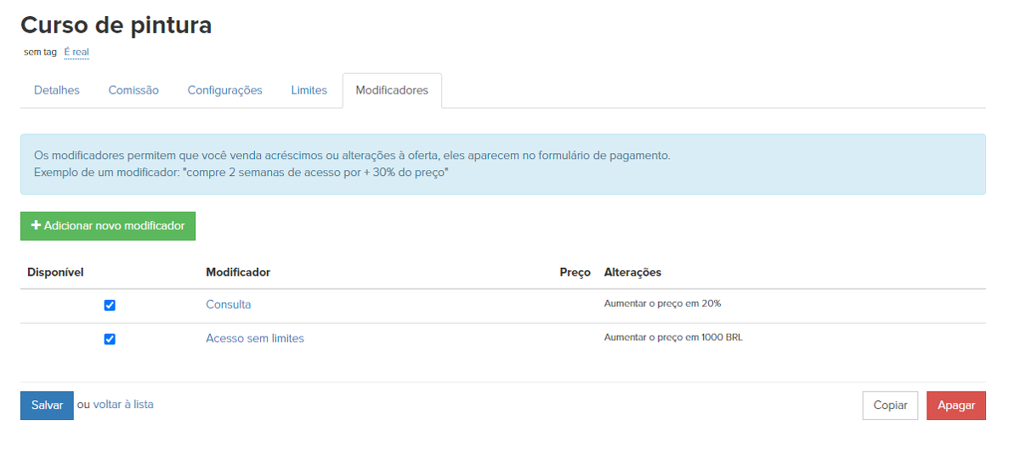This screenshot has width=1020, height=459.
Task: Uncheck availability for Consulta modifier
Action: (110, 305)
